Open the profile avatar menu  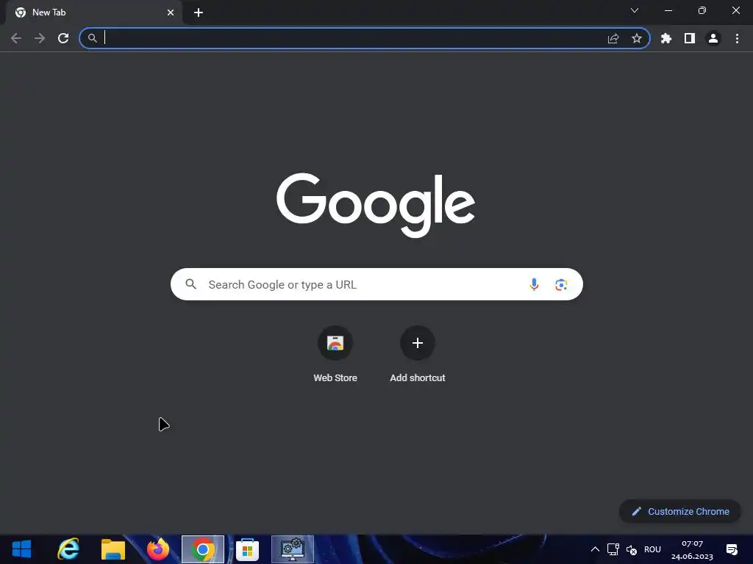(x=713, y=38)
